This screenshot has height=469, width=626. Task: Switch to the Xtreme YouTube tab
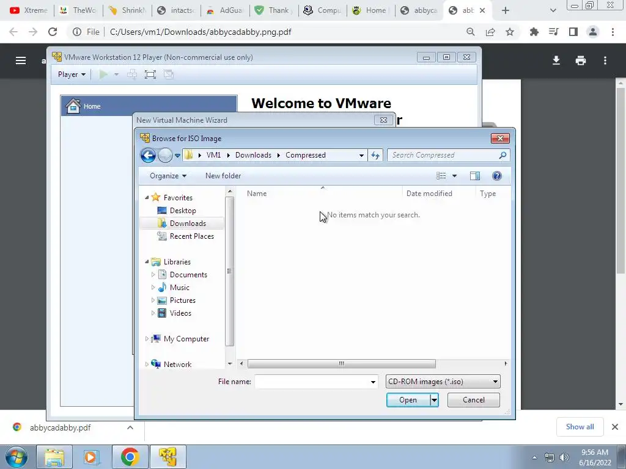click(28, 10)
